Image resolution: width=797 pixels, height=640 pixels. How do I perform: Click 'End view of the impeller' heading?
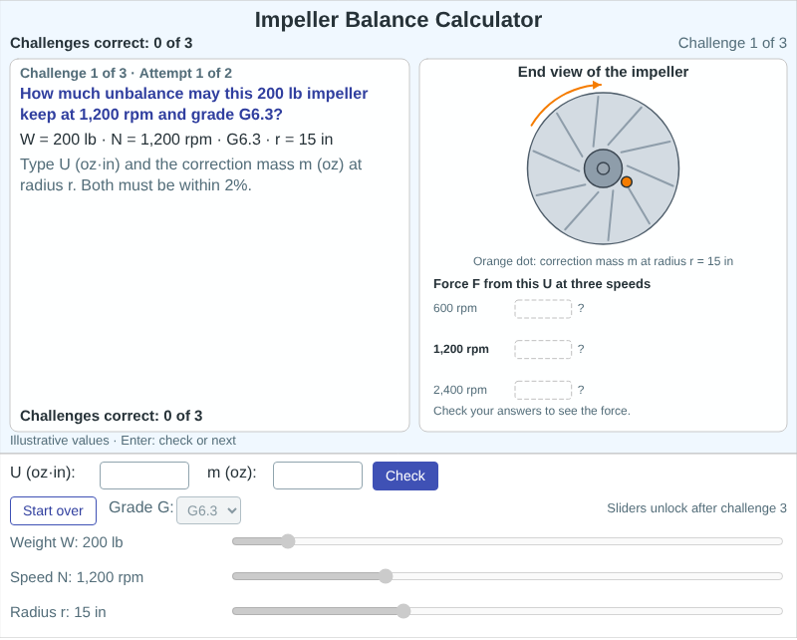coord(604,72)
